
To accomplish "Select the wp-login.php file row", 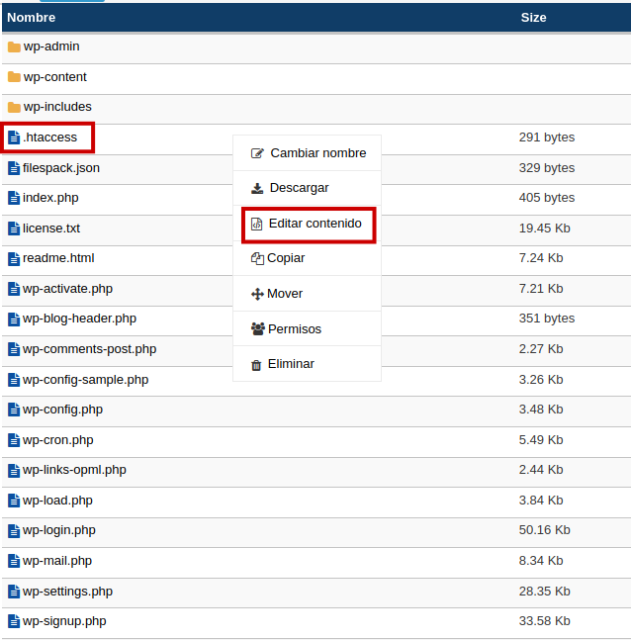I will point(59,530).
